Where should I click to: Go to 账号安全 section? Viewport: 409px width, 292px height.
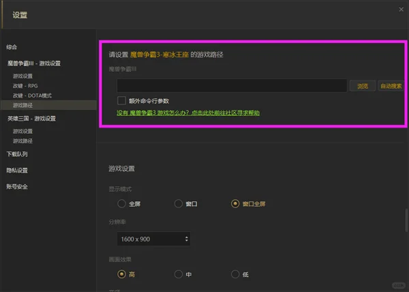pos(17,186)
